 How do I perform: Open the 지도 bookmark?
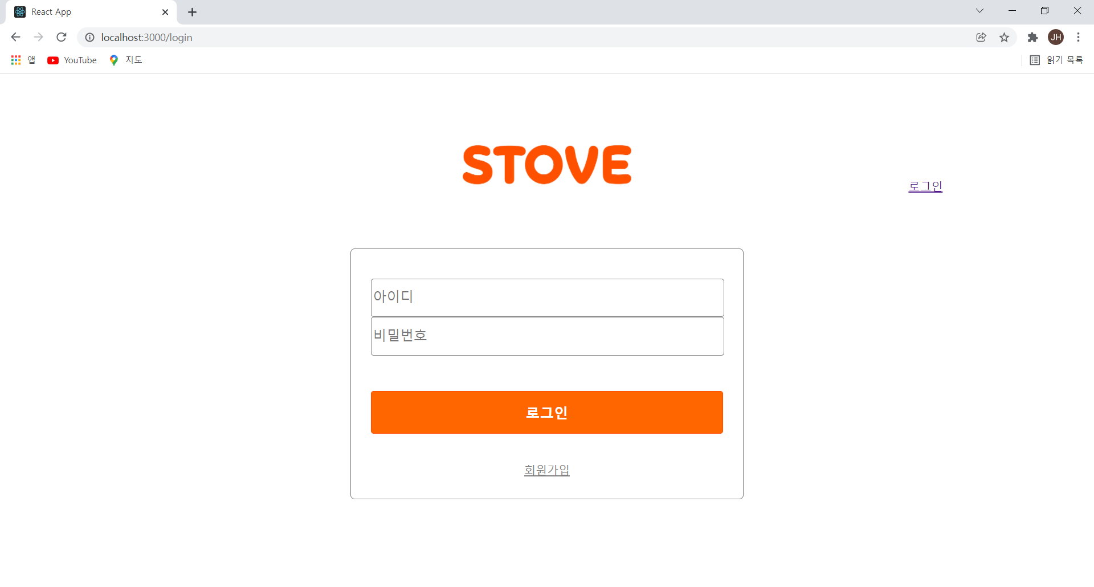(x=125, y=60)
